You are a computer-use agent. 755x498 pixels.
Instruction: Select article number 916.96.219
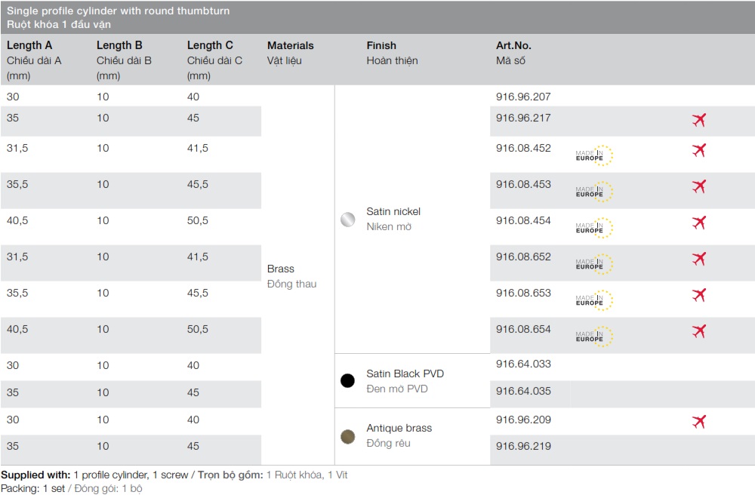tap(523, 447)
